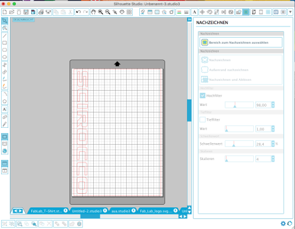The image size is (295, 229).
Task: Click the pan hand tool icon
Action: pyautogui.click(x=93, y=12)
